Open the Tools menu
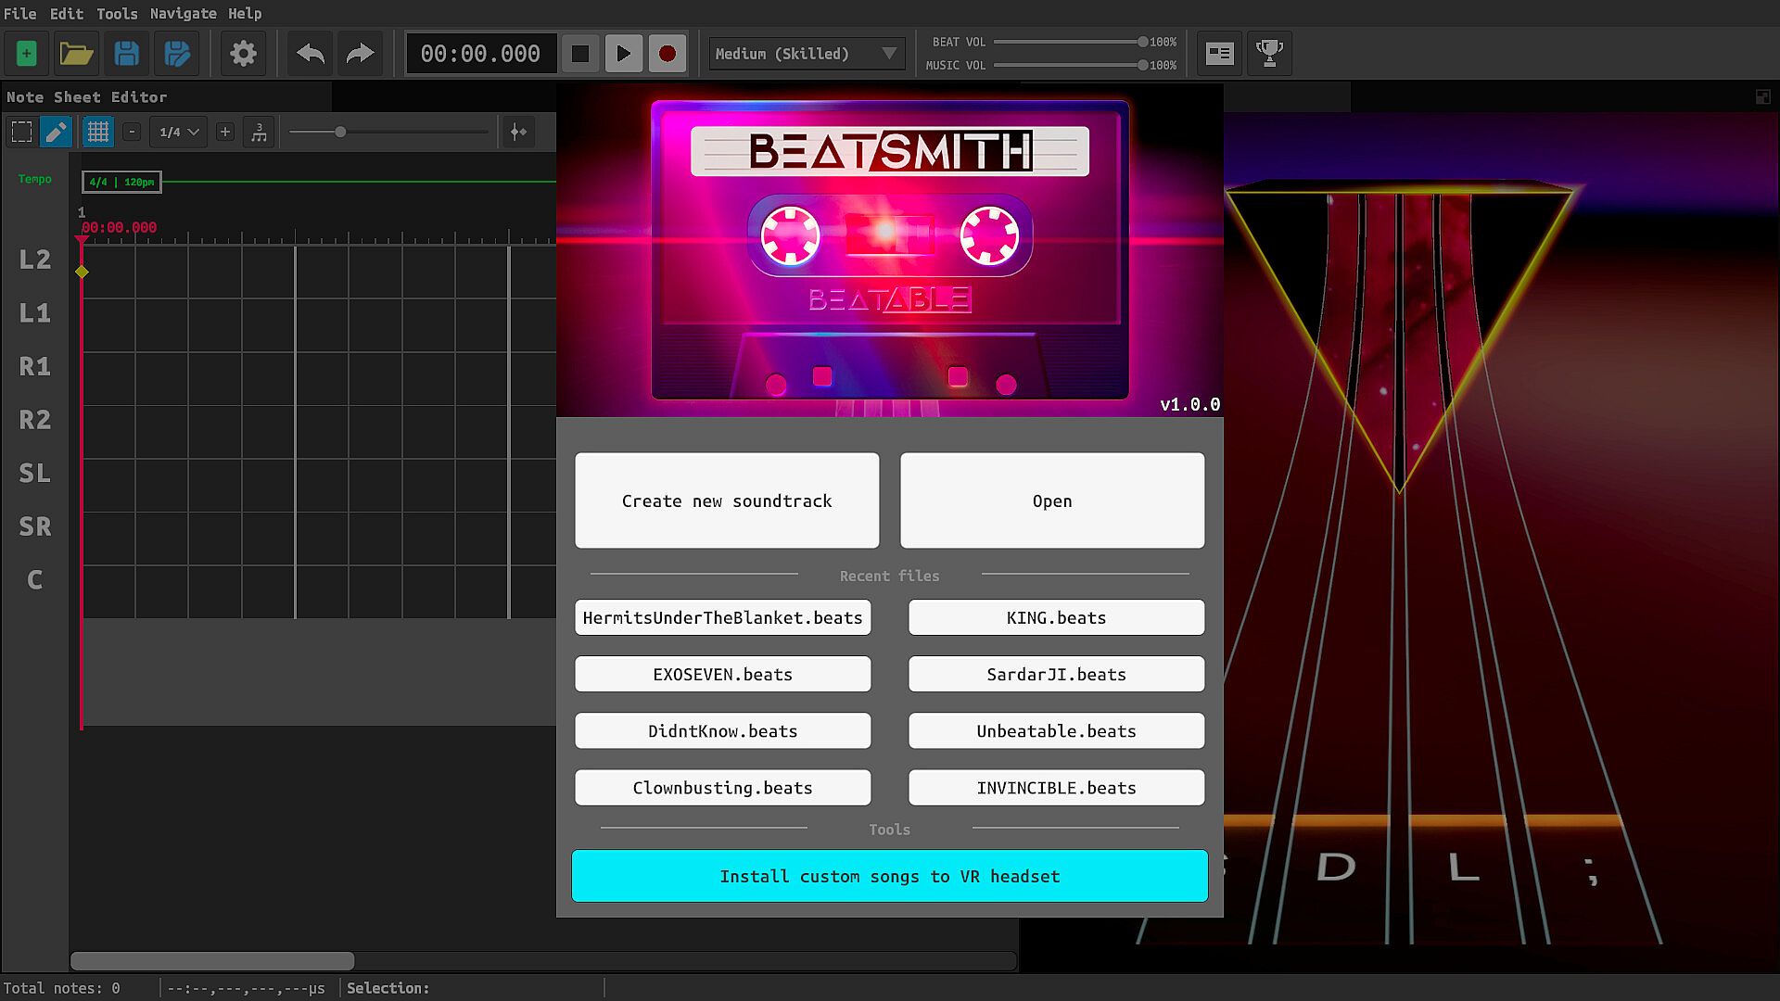Image resolution: width=1780 pixels, height=1001 pixels. pyautogui.click(x=117, y=14)
